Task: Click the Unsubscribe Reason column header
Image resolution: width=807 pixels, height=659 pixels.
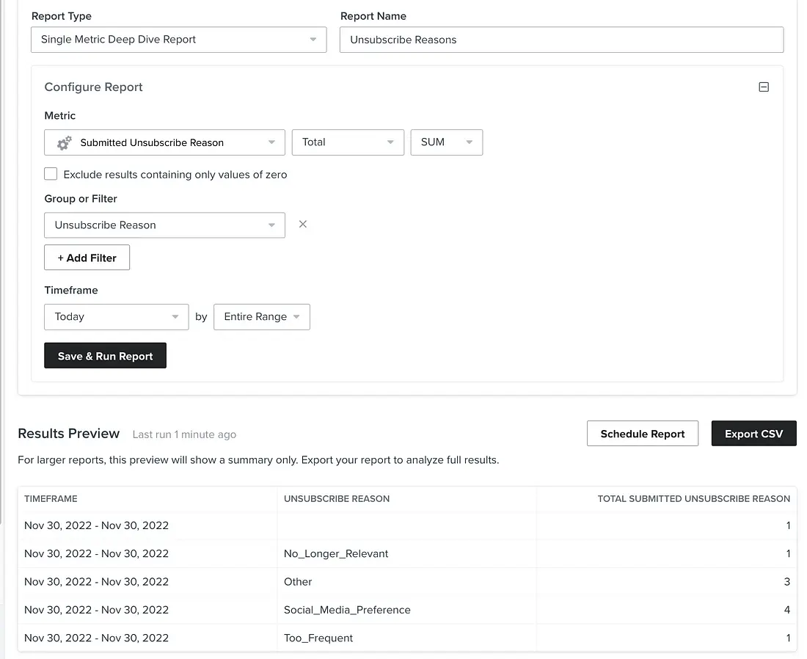Action: click(x=337, y=499)
